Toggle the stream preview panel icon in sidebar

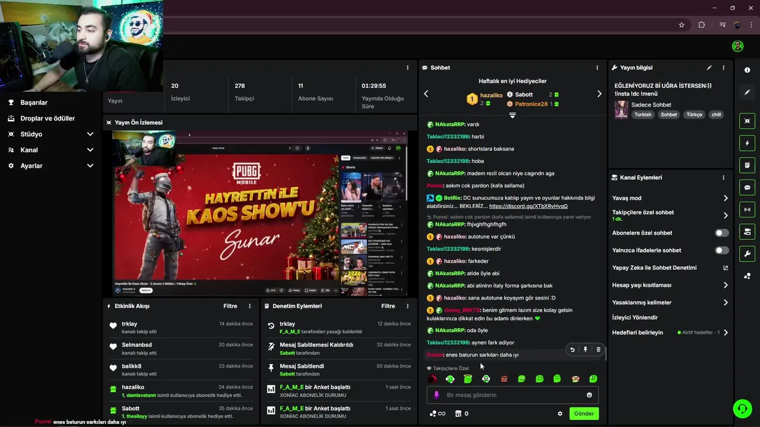click(x=747, y=121)
